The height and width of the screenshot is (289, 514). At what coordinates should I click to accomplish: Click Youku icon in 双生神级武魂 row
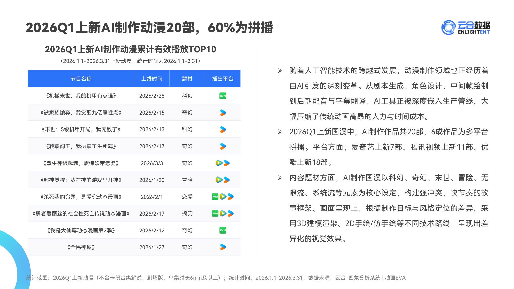coord(227,163)
